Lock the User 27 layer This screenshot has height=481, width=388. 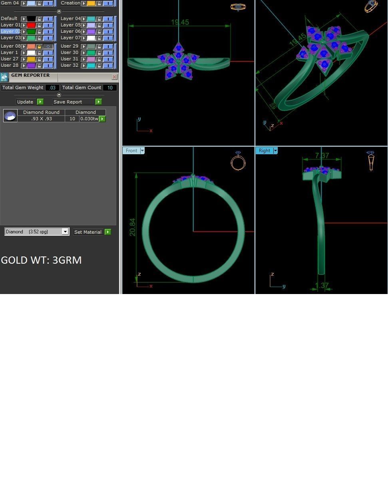tap(39, 59)
